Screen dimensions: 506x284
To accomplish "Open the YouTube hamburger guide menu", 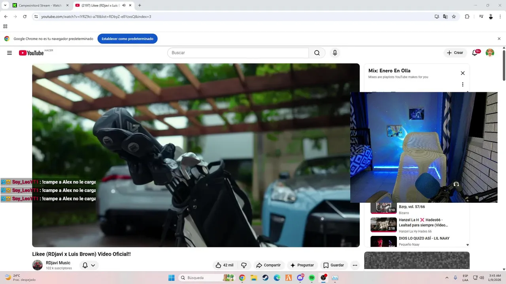I will click(9, 53).
